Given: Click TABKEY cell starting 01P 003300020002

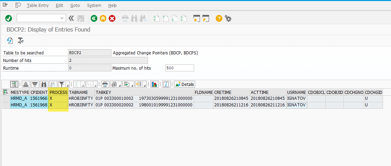Looking at the screenshot, I should (x=144, y=105).
